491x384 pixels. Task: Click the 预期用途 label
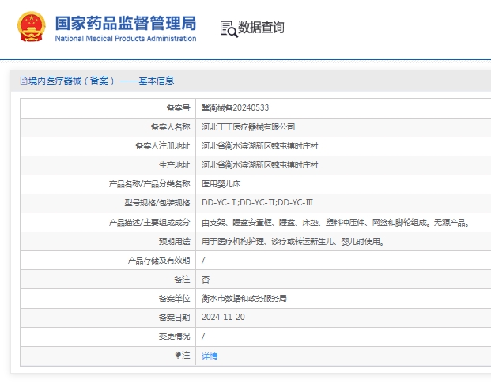174,242
